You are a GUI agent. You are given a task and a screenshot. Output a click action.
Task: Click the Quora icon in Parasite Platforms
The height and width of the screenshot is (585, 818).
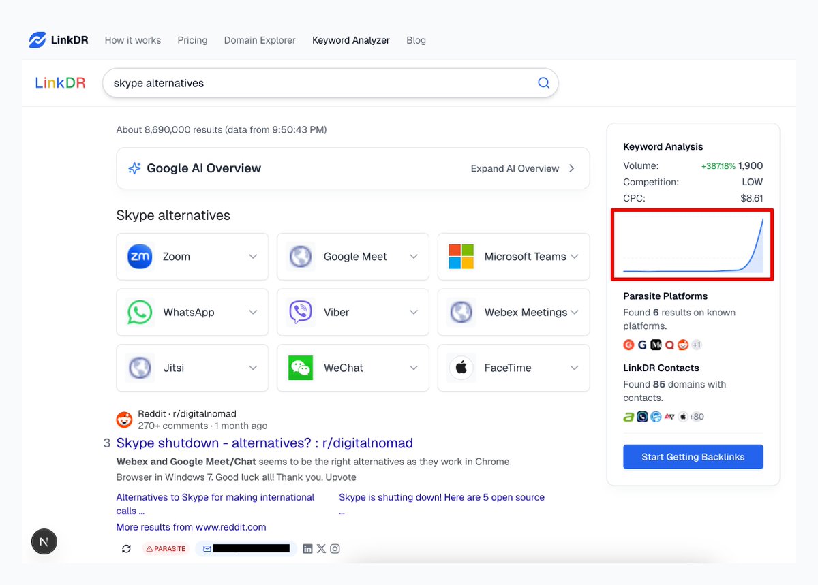669,345
